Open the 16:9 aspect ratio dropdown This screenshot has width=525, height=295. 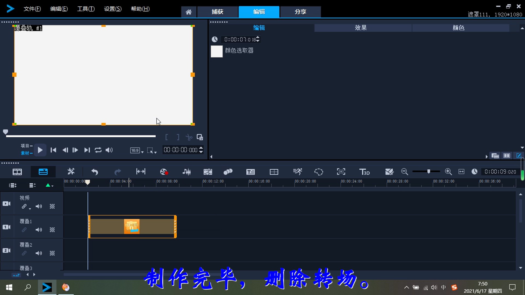coord(137,150)
